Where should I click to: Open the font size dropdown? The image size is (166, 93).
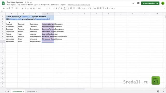point(51,8)
